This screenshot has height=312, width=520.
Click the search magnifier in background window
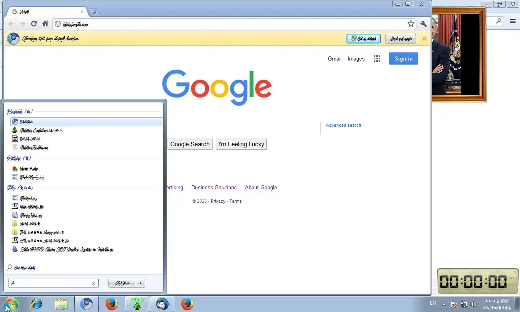(x=499, y=21)
